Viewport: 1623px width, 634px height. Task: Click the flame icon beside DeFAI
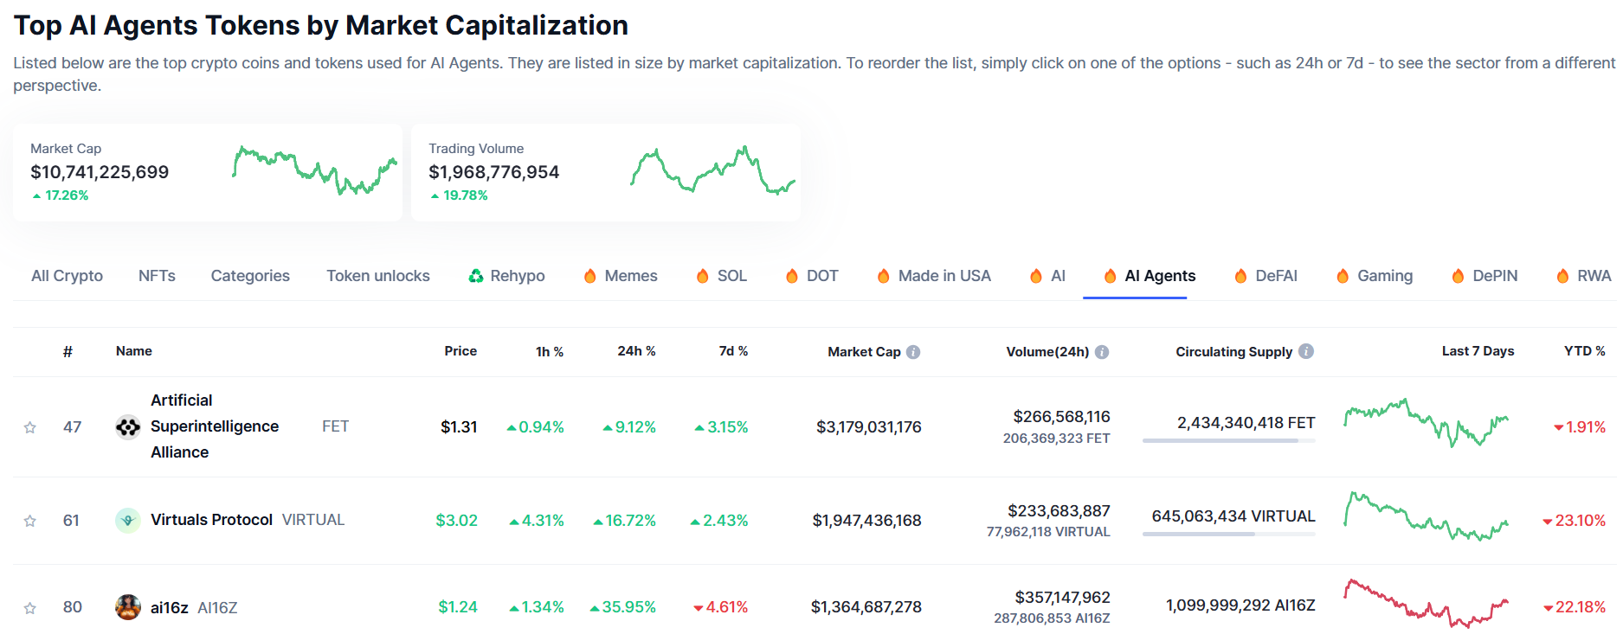1241,276
